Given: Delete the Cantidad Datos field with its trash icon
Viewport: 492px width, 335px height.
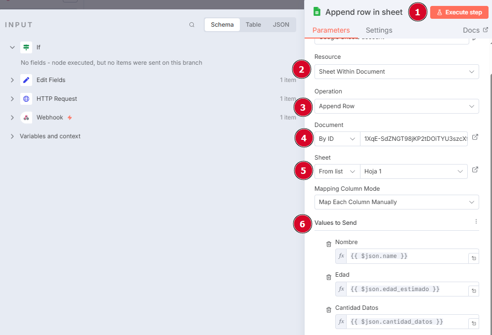Looking at the screenshot, I should pos(328,310).
